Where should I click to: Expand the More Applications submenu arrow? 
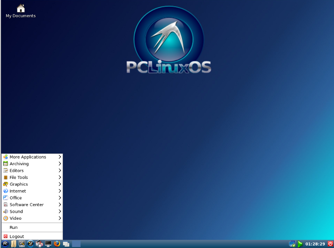tap(60, 157)
